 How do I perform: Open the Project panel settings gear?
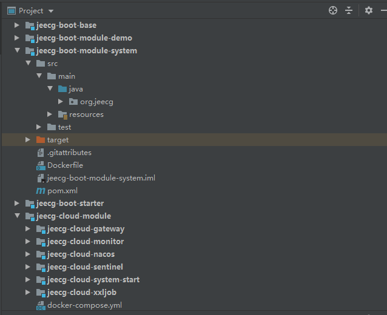(x=369, y=10)
